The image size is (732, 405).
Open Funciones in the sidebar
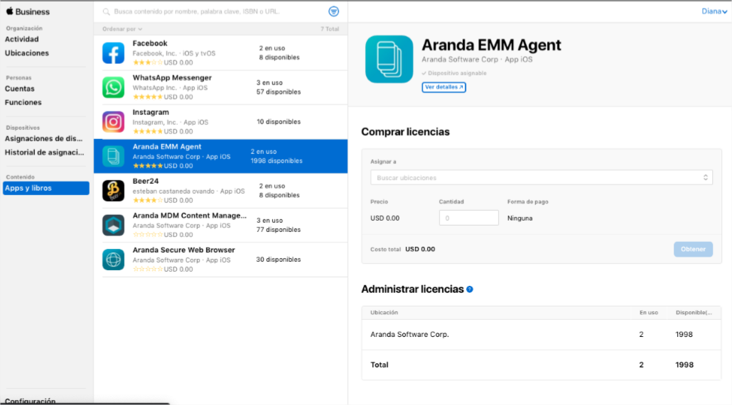click(23, 102)
